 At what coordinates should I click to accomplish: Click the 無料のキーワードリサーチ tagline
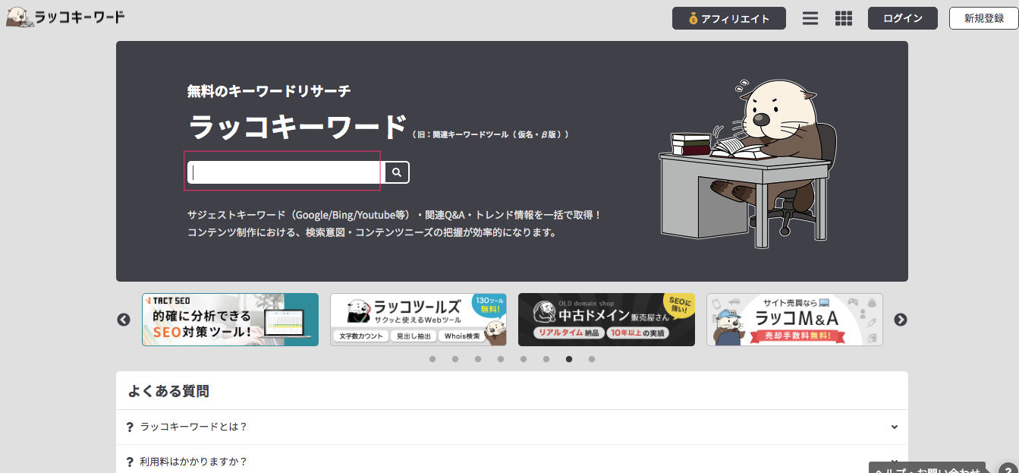[269, 91]
